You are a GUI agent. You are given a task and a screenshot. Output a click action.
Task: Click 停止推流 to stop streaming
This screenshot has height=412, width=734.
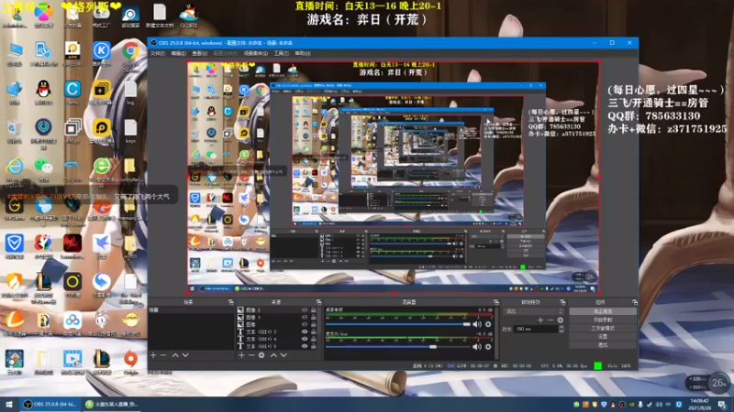click(x=603, y=311)
